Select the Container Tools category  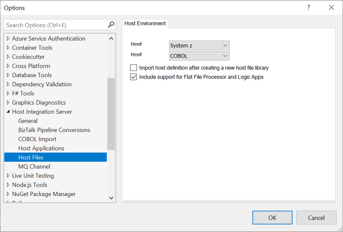32,48
